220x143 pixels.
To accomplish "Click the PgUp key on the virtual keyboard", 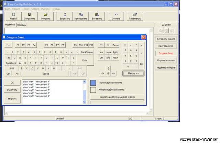I will 115,52.
